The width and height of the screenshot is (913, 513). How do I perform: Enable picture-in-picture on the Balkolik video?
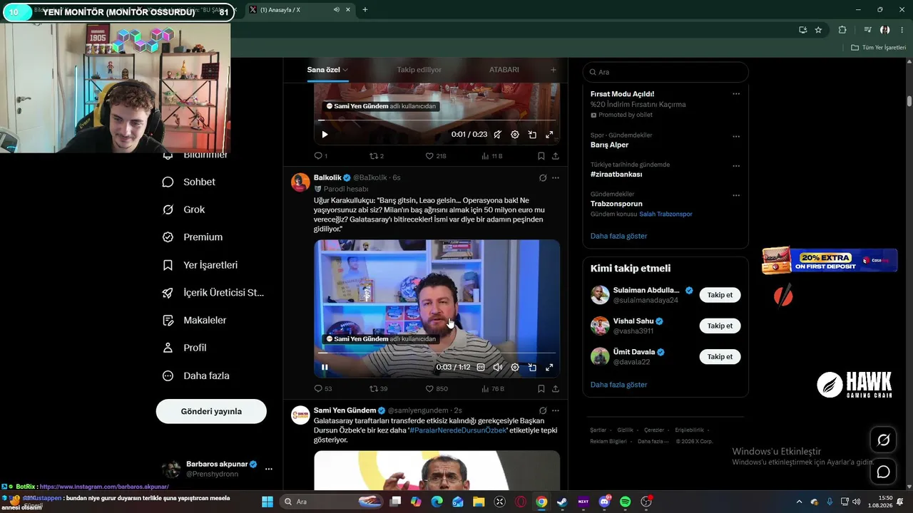(x=532, y=368)
